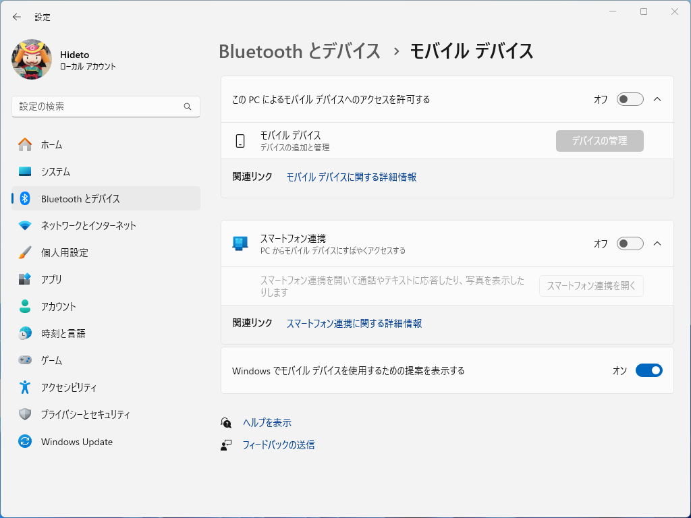The width and height of the screenshot is (691, 518).
Task: Click the Hideto account avatar
Action: pyautogui.click(x=30, y=60)
